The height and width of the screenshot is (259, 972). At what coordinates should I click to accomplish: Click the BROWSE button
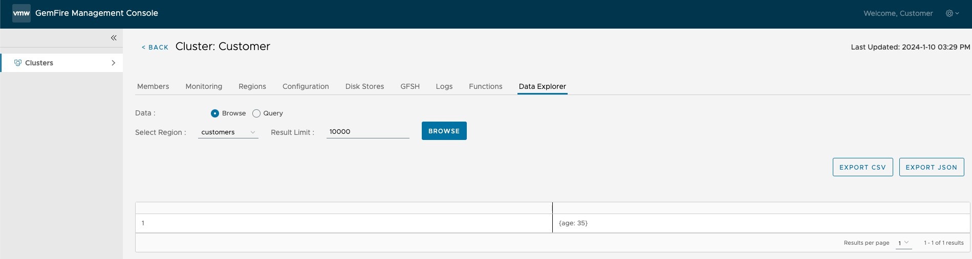click(444, 131)
